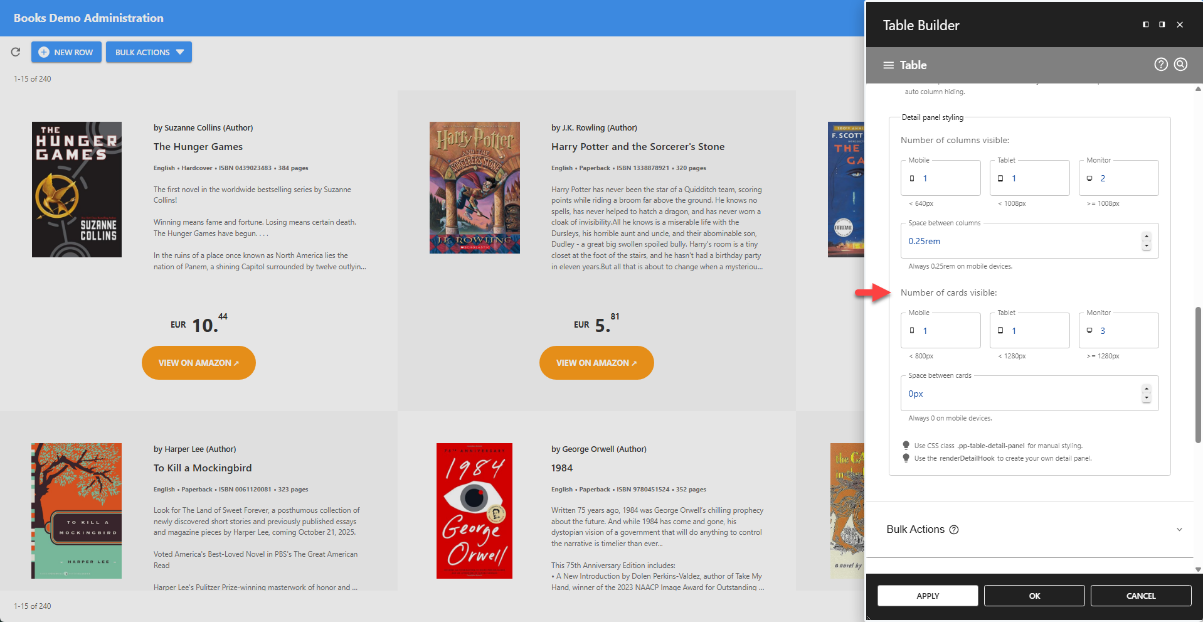The width and height of the screenshot is (1203, 622).
Task: Click the top '1-15 of 240' pagination text
Action: click(x=33, y=79)
